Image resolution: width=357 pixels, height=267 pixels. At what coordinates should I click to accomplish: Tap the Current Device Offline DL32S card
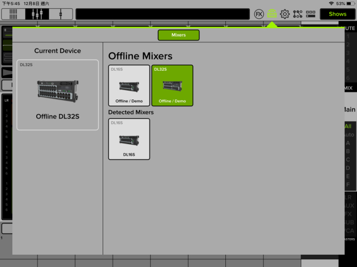coord(57,95)
